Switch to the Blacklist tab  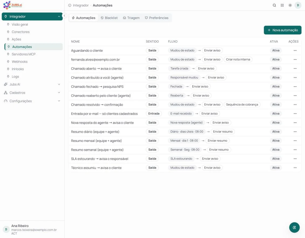pos(109,18)
